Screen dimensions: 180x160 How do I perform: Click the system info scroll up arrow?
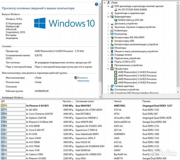100,4
